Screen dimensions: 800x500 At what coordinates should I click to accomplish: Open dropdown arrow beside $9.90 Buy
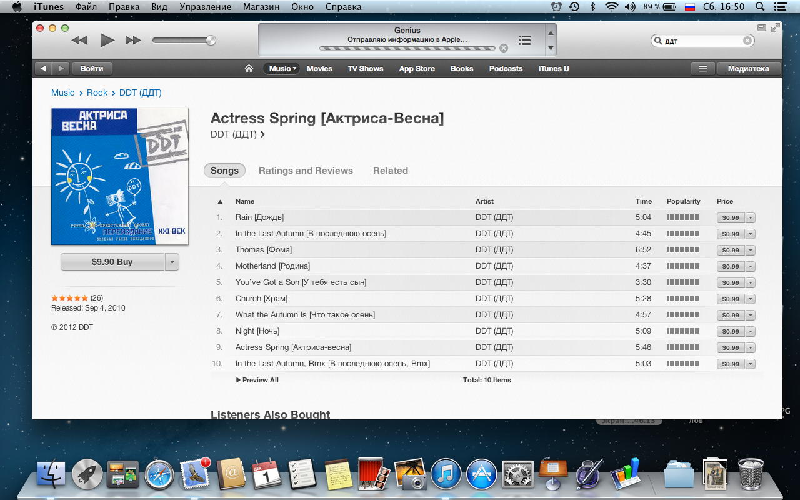(172, 262)
